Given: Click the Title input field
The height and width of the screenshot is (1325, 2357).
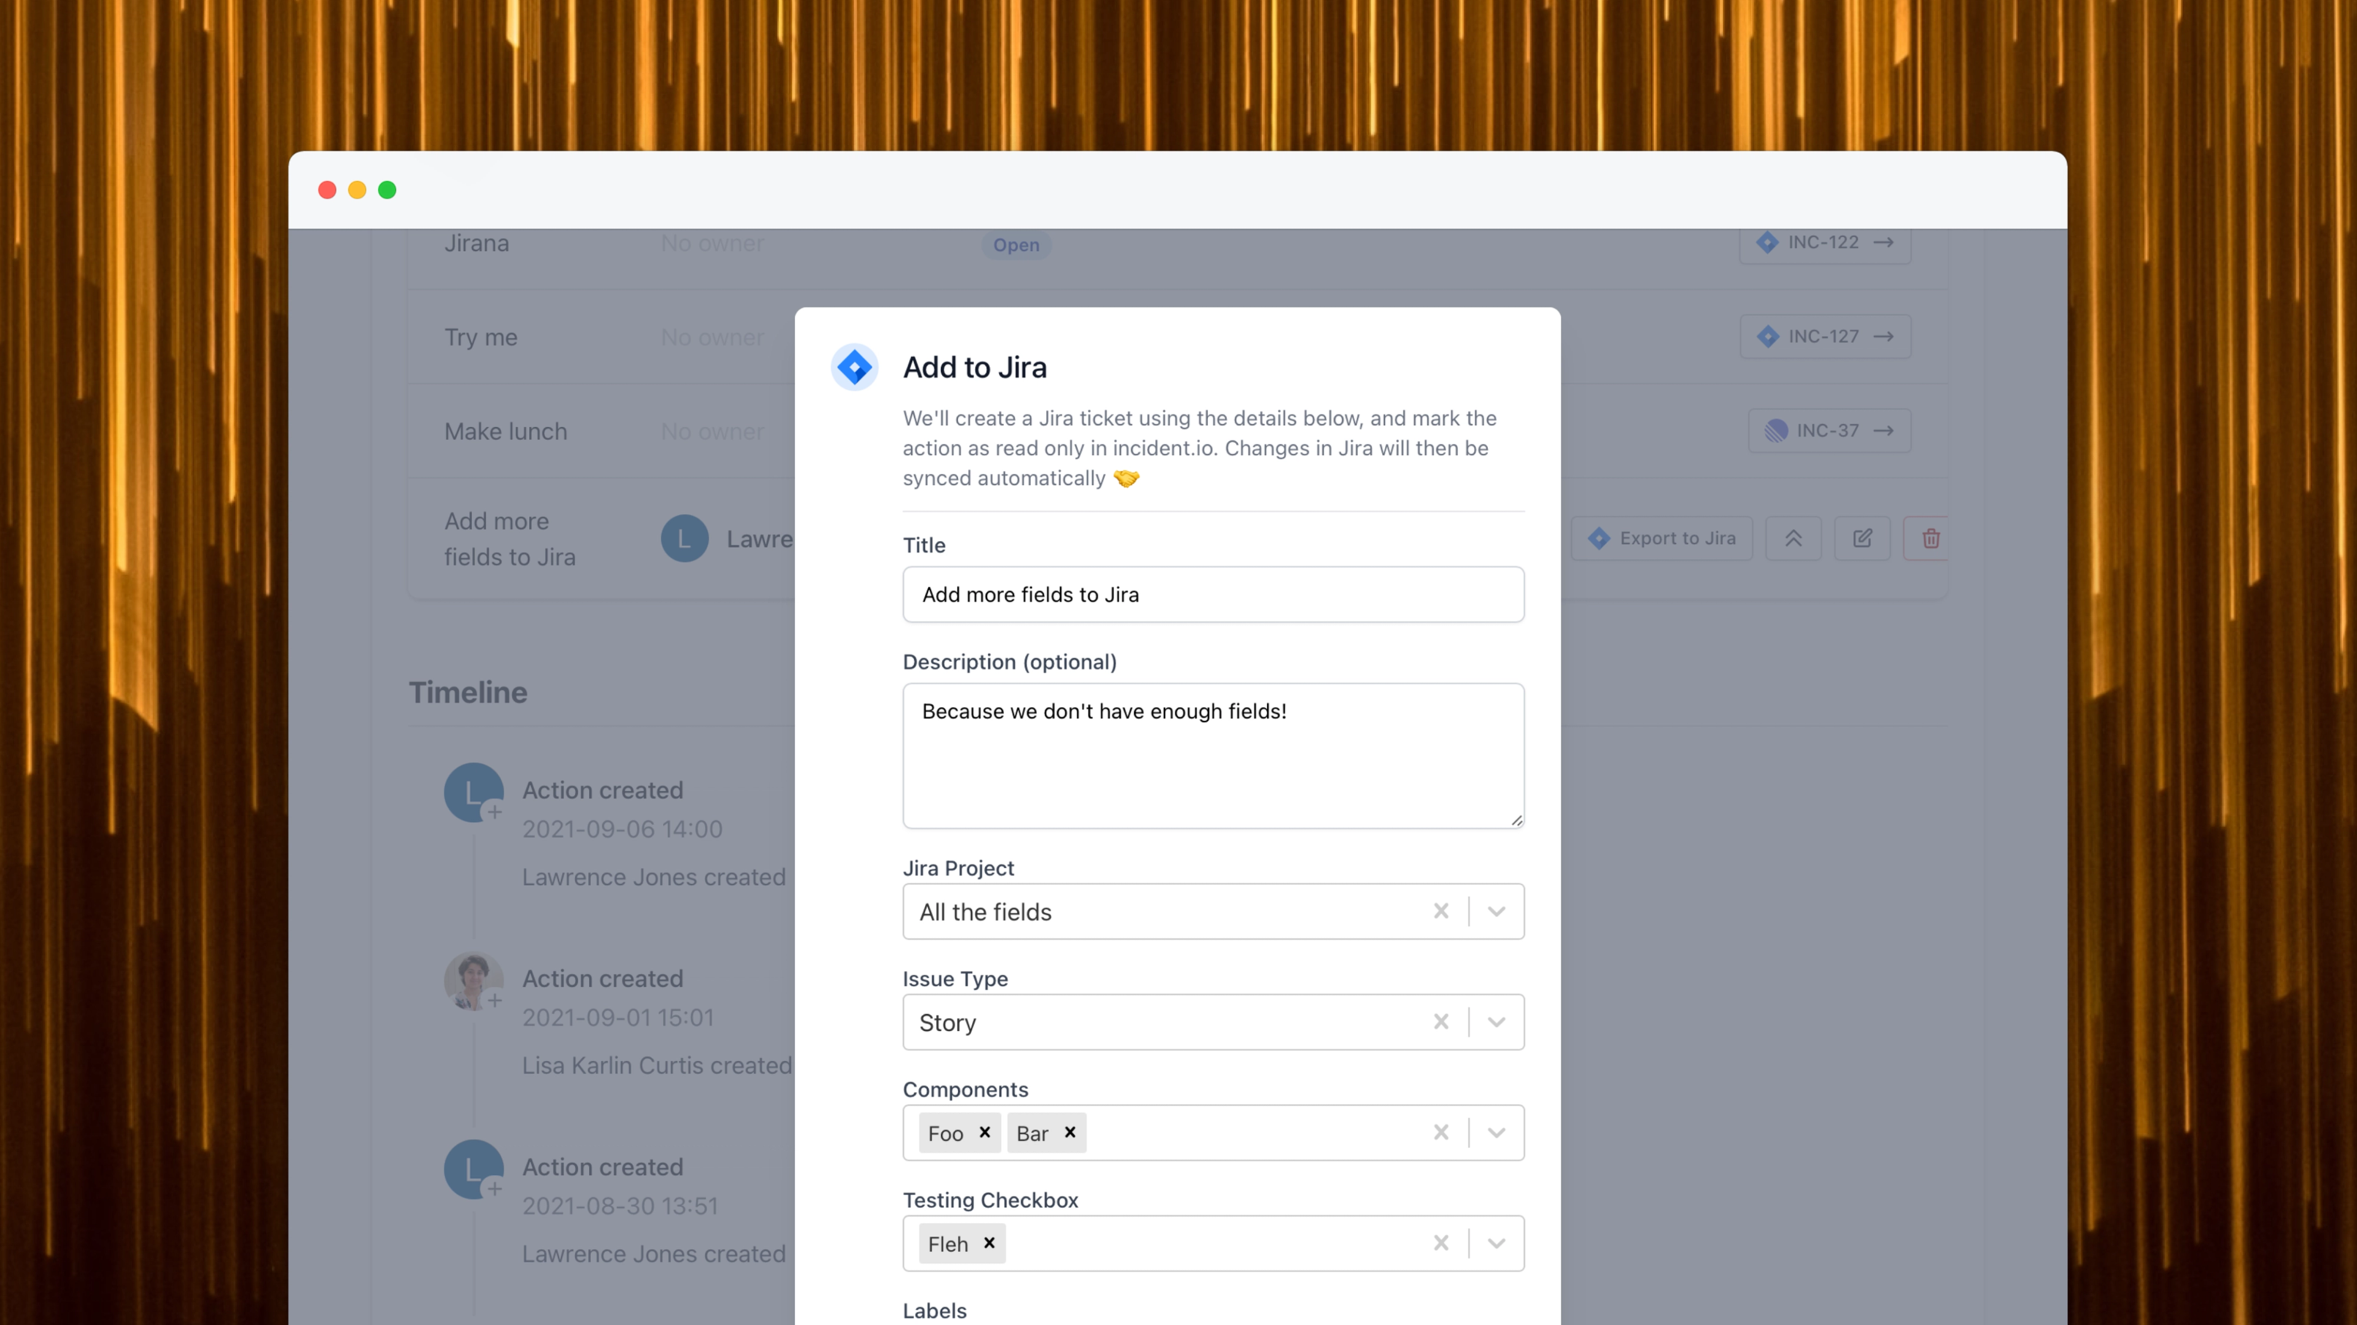Looking at the screenshot, I should pos(1213,594).
